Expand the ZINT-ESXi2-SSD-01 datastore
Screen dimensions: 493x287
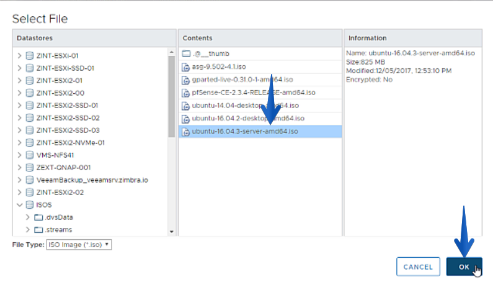tap(19, 106)
